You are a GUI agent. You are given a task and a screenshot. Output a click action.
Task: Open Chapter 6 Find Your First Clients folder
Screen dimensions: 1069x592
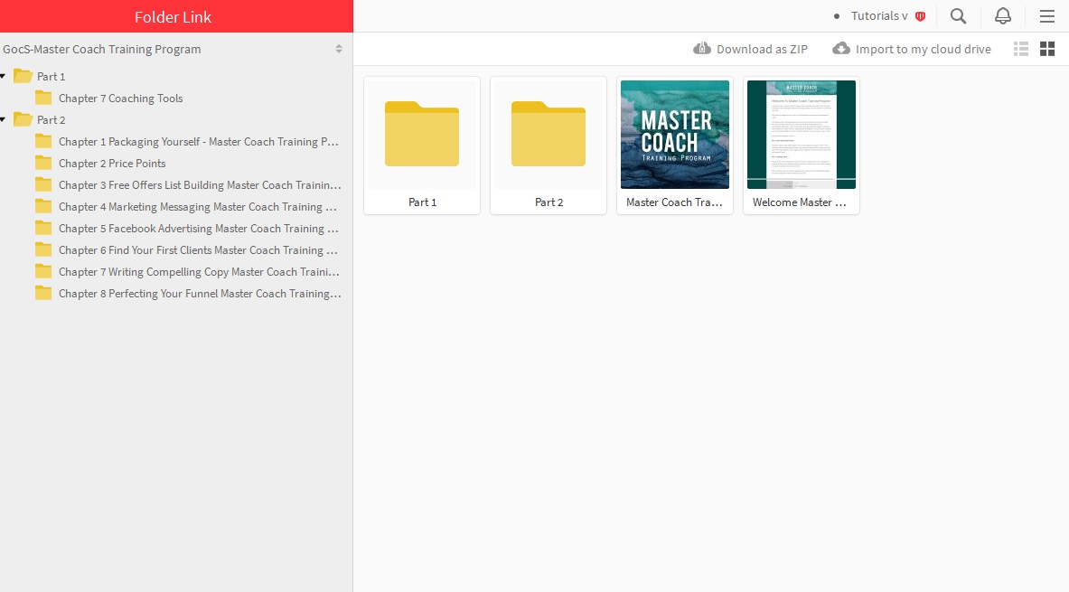tap(199, 250)
